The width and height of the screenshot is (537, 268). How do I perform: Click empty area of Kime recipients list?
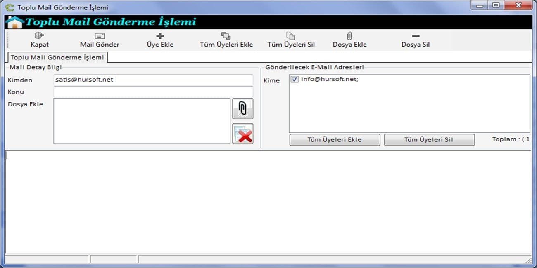(x=409, y=107)
